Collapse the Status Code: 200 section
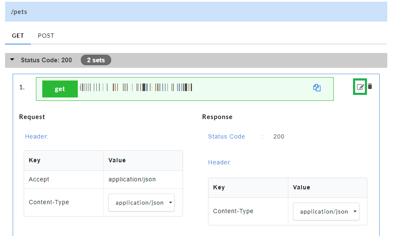The image size is (397, 236). click(x=12, y=60)
